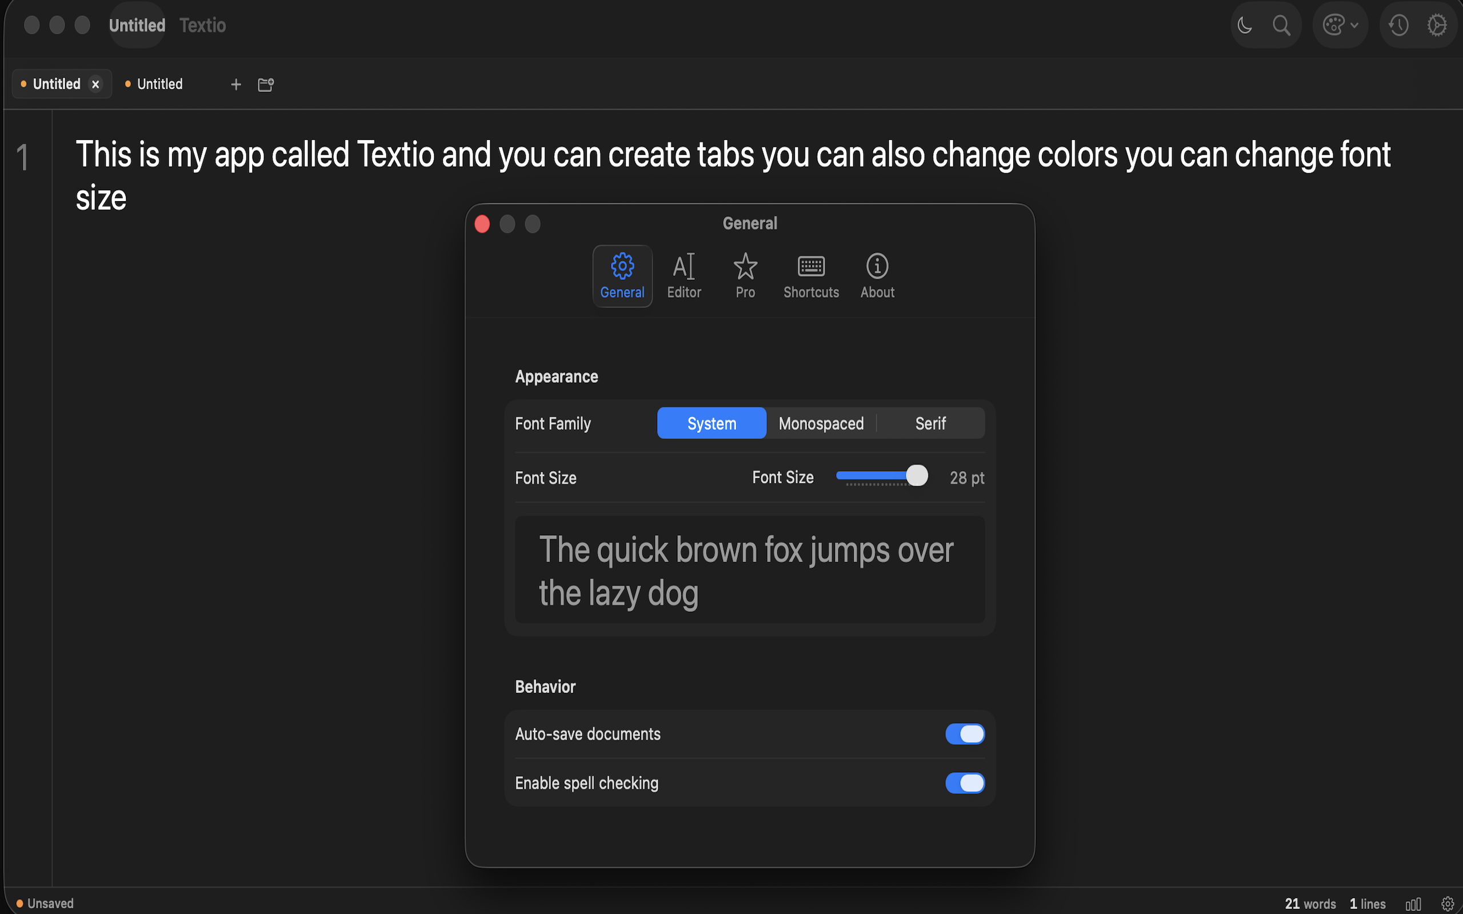1463x914 pixels.
Task: Create a new tab with the plus button
Action: click(236, 84)
